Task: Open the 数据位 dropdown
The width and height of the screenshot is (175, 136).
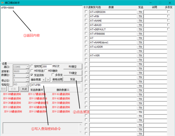Action: point(27,75)
